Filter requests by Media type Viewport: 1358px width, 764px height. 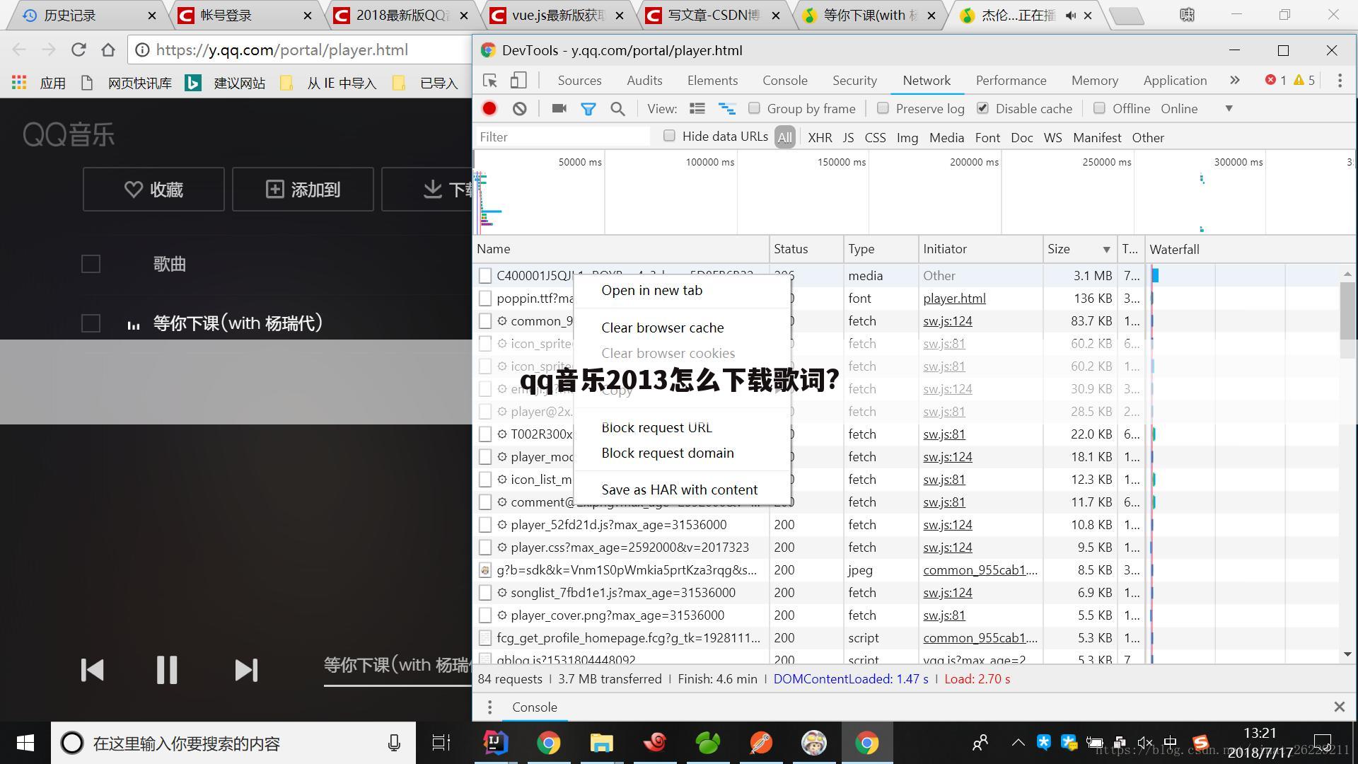(x=946, y=138)
